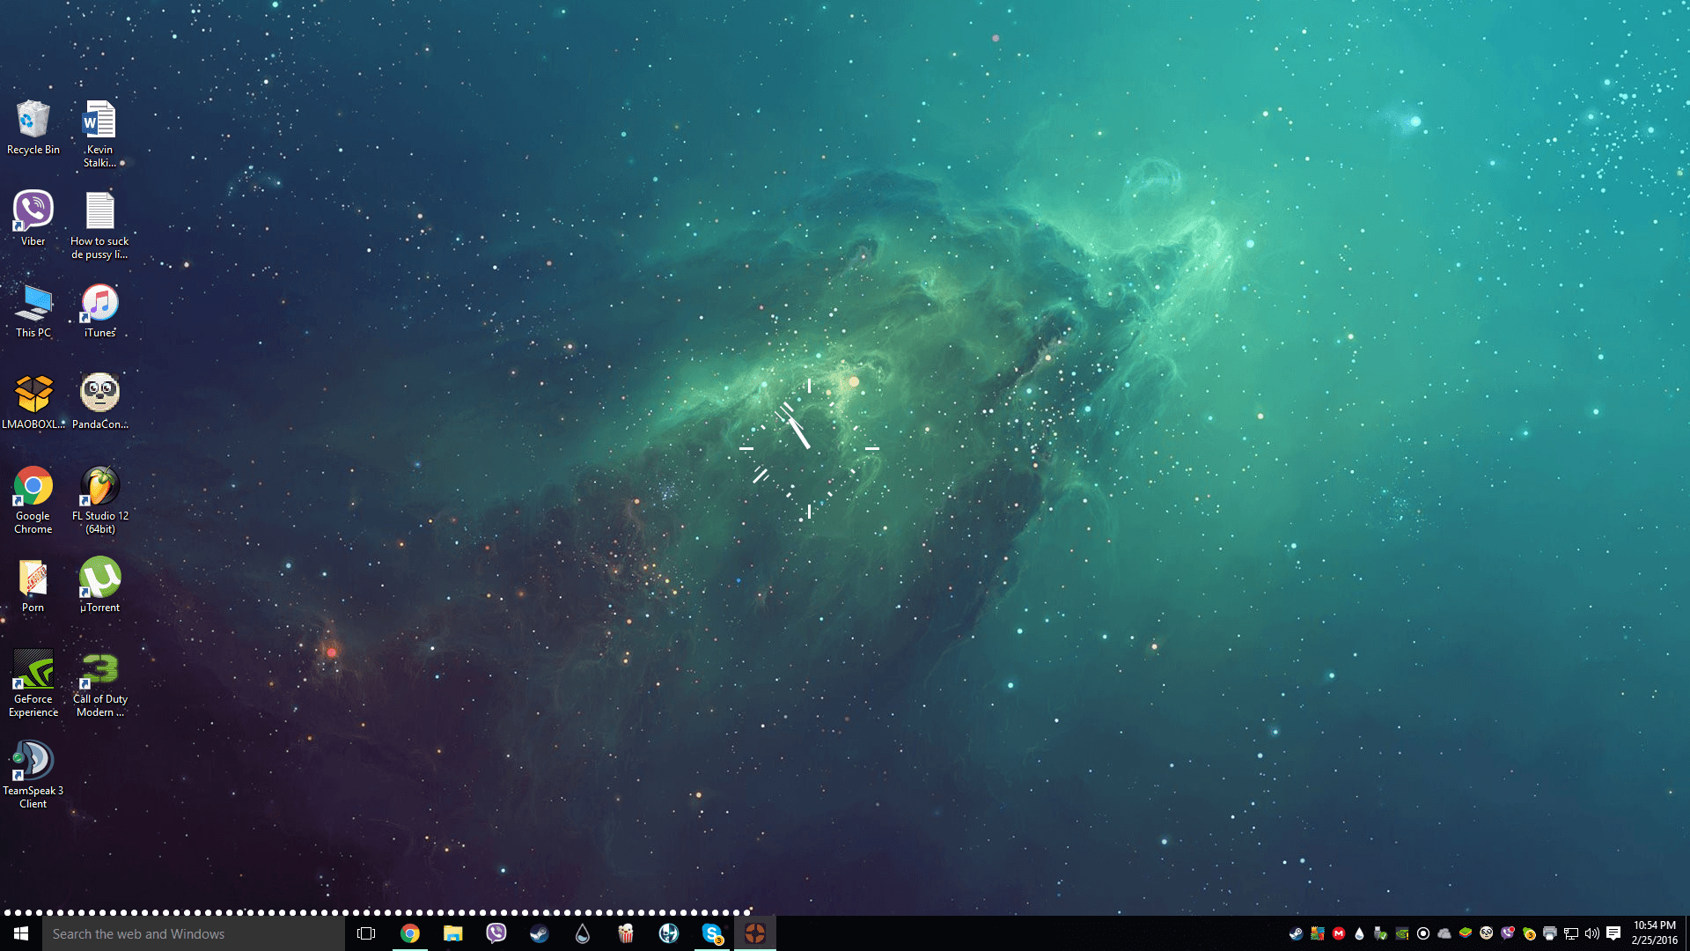Open Task View from the taskbar
The width and height of the screenshot is (1690, 951).
366,933
